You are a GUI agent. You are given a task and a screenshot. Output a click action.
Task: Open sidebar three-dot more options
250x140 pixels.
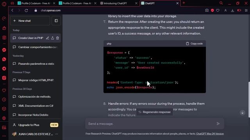(4, 136)
